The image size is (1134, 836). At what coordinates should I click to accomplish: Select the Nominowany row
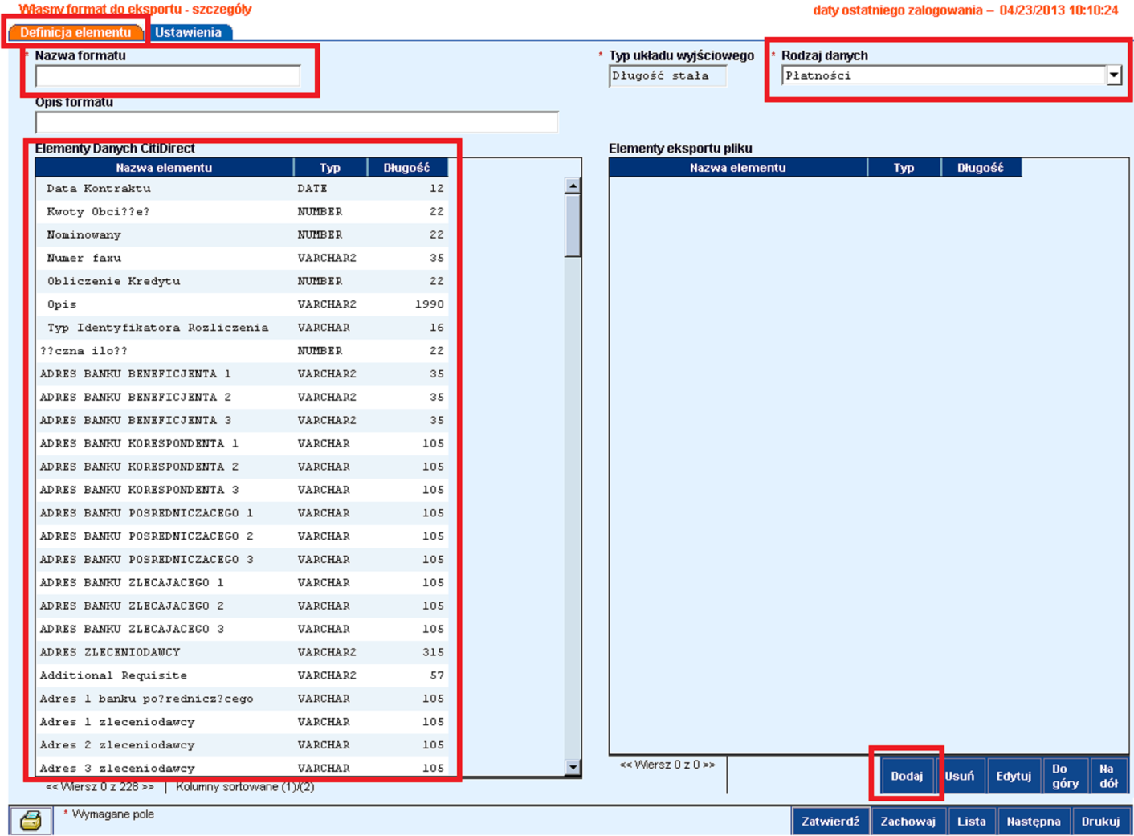pyautogui.click(x=242, y=234)
